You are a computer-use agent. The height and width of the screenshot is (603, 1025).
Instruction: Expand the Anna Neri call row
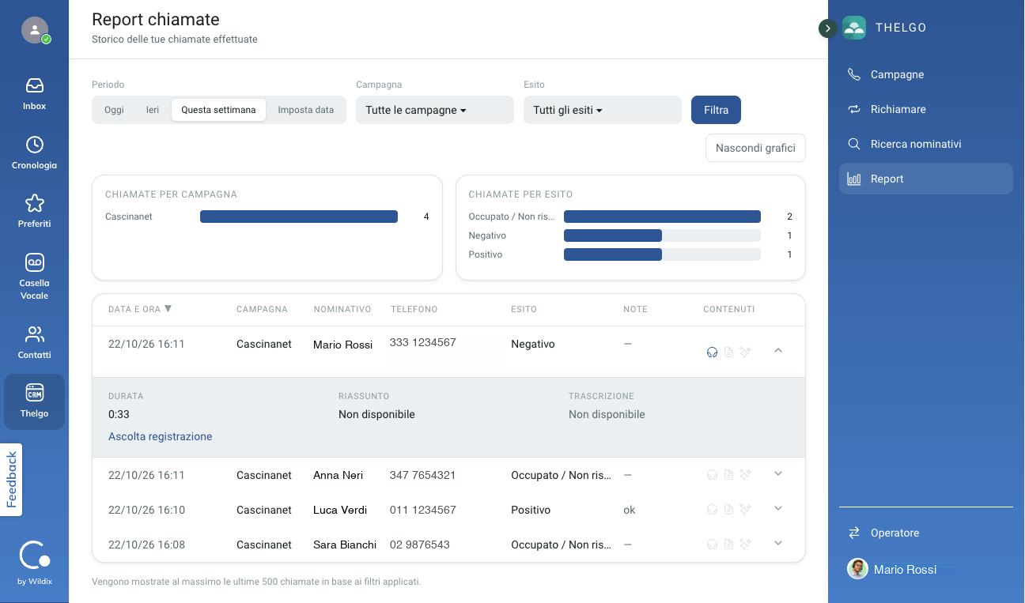coord(778,474)
